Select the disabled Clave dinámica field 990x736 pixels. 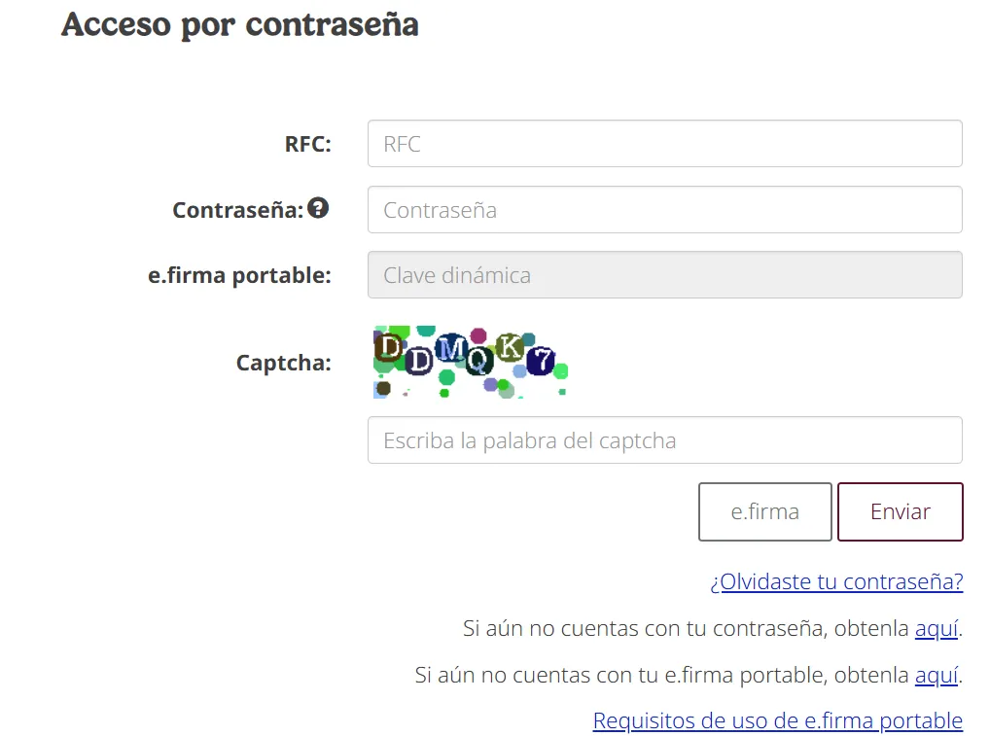664,275
